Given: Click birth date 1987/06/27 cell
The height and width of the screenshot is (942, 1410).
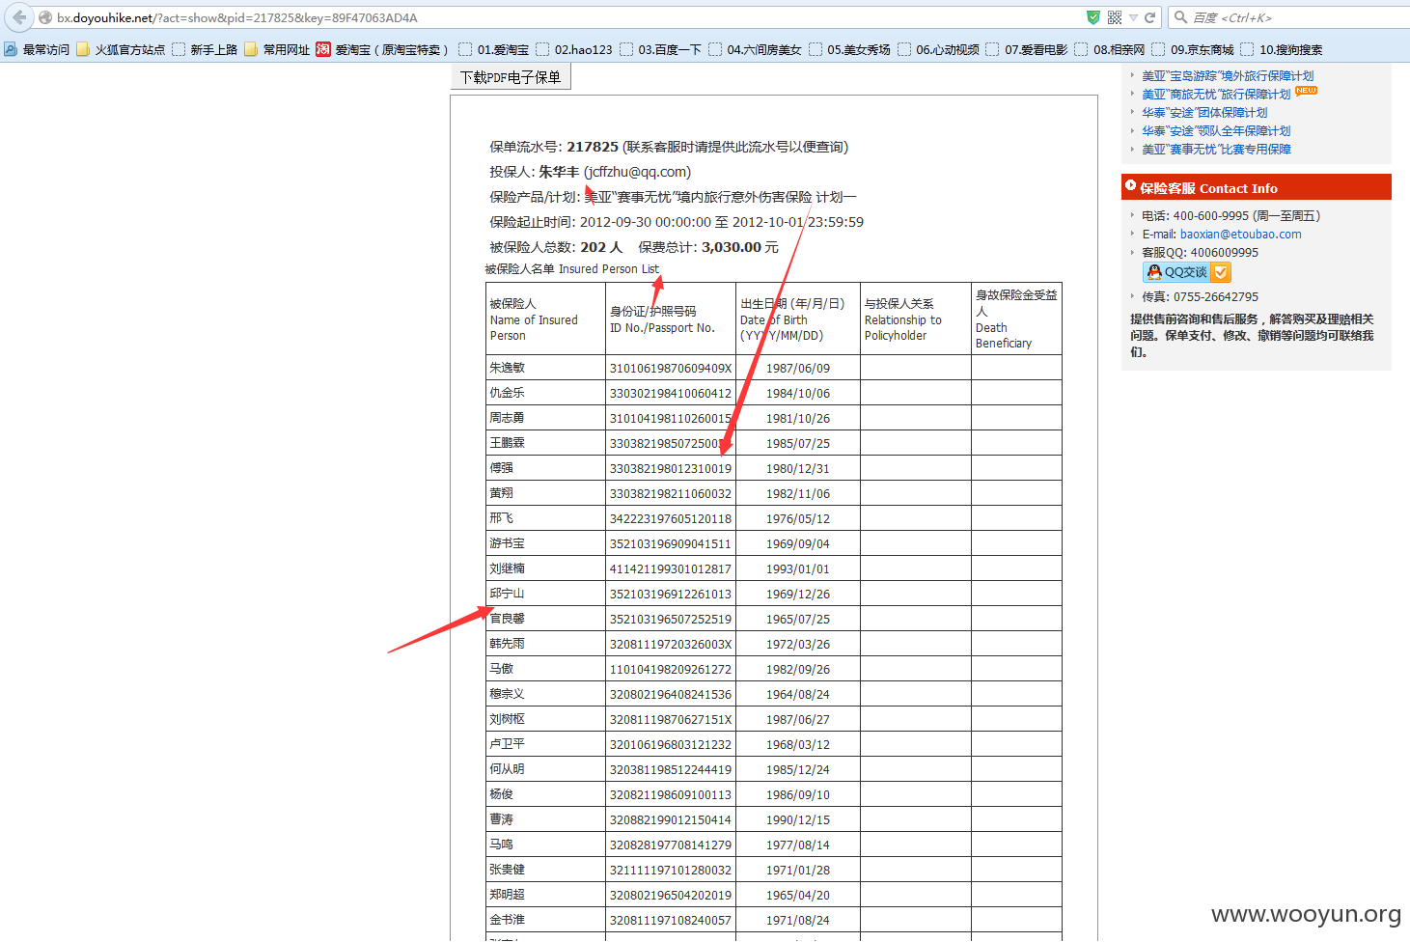Looking at the screenshot, I should pos(798,719).
